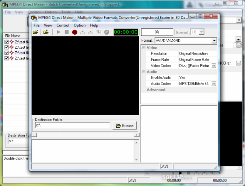Image resolution: width=245 pixels, height=186 pixels.
Task: Click the 0% progress bar
Action: (157, 32)
